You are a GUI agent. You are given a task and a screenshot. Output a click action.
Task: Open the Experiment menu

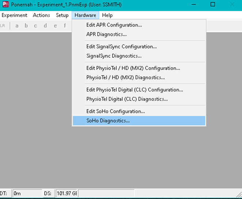click(15, 15)
